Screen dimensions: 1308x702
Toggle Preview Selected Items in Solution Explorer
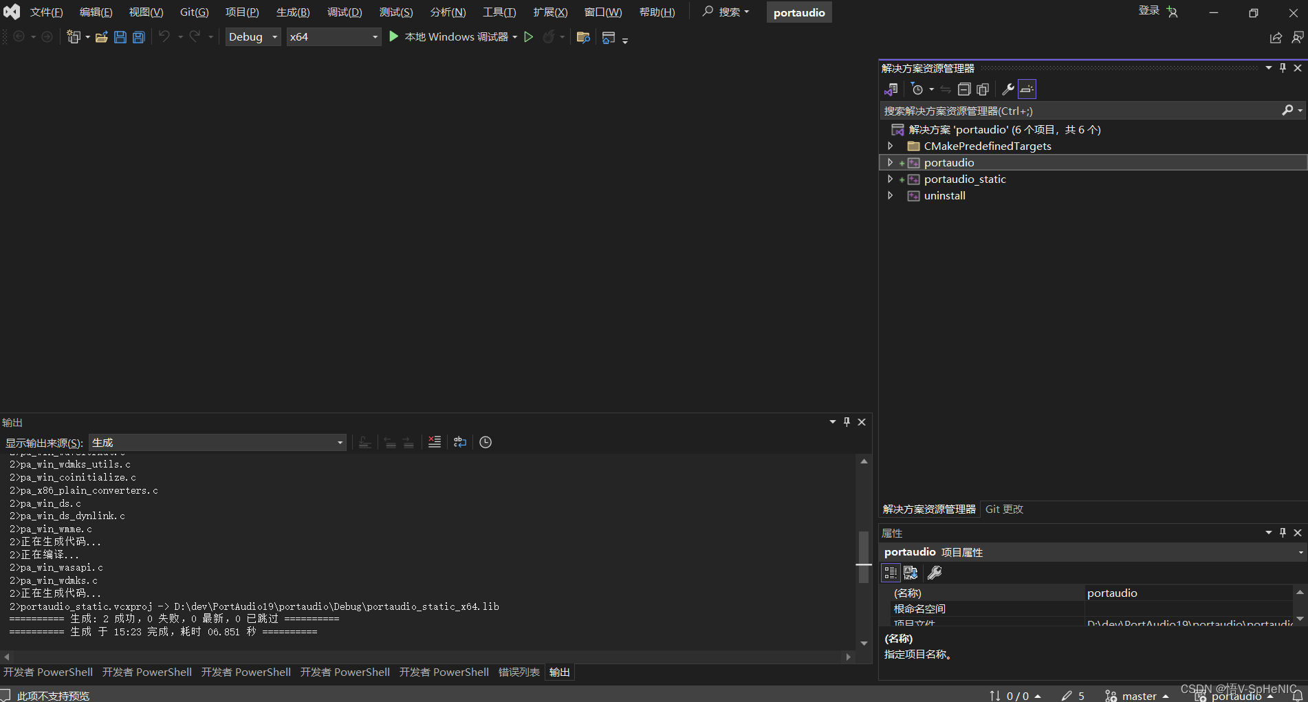click(1027, 89)
